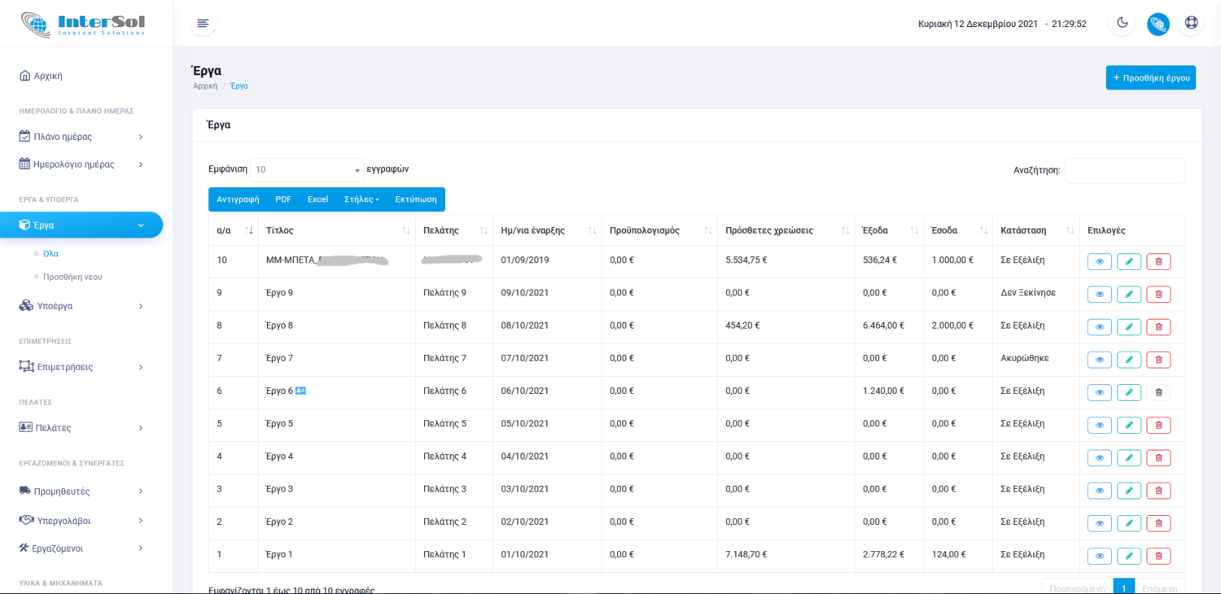Go to Αρχική in the sidebar
The image size is (1221, 594).
(x=47, y=76)
